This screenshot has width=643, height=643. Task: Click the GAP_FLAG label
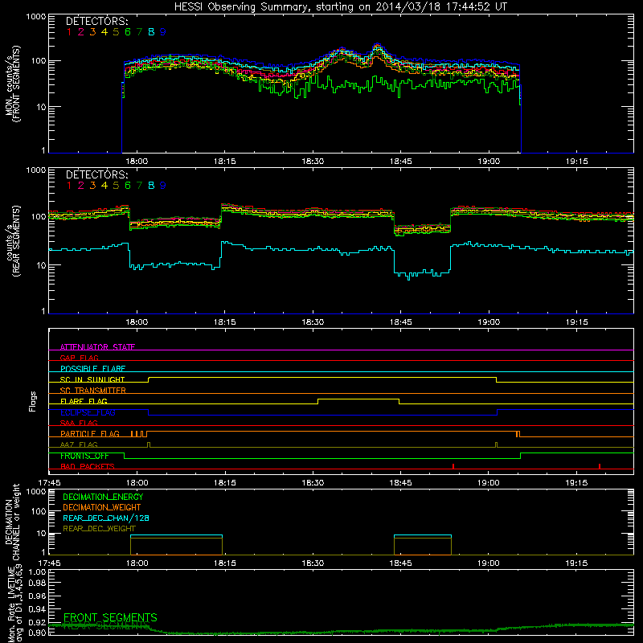coord(79,358)
